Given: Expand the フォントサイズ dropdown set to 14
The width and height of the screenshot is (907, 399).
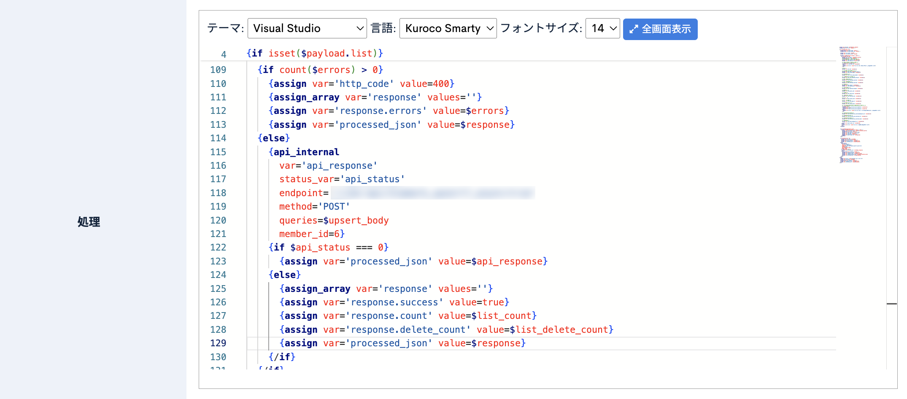Looking at the screenshot, I should 602,28.
